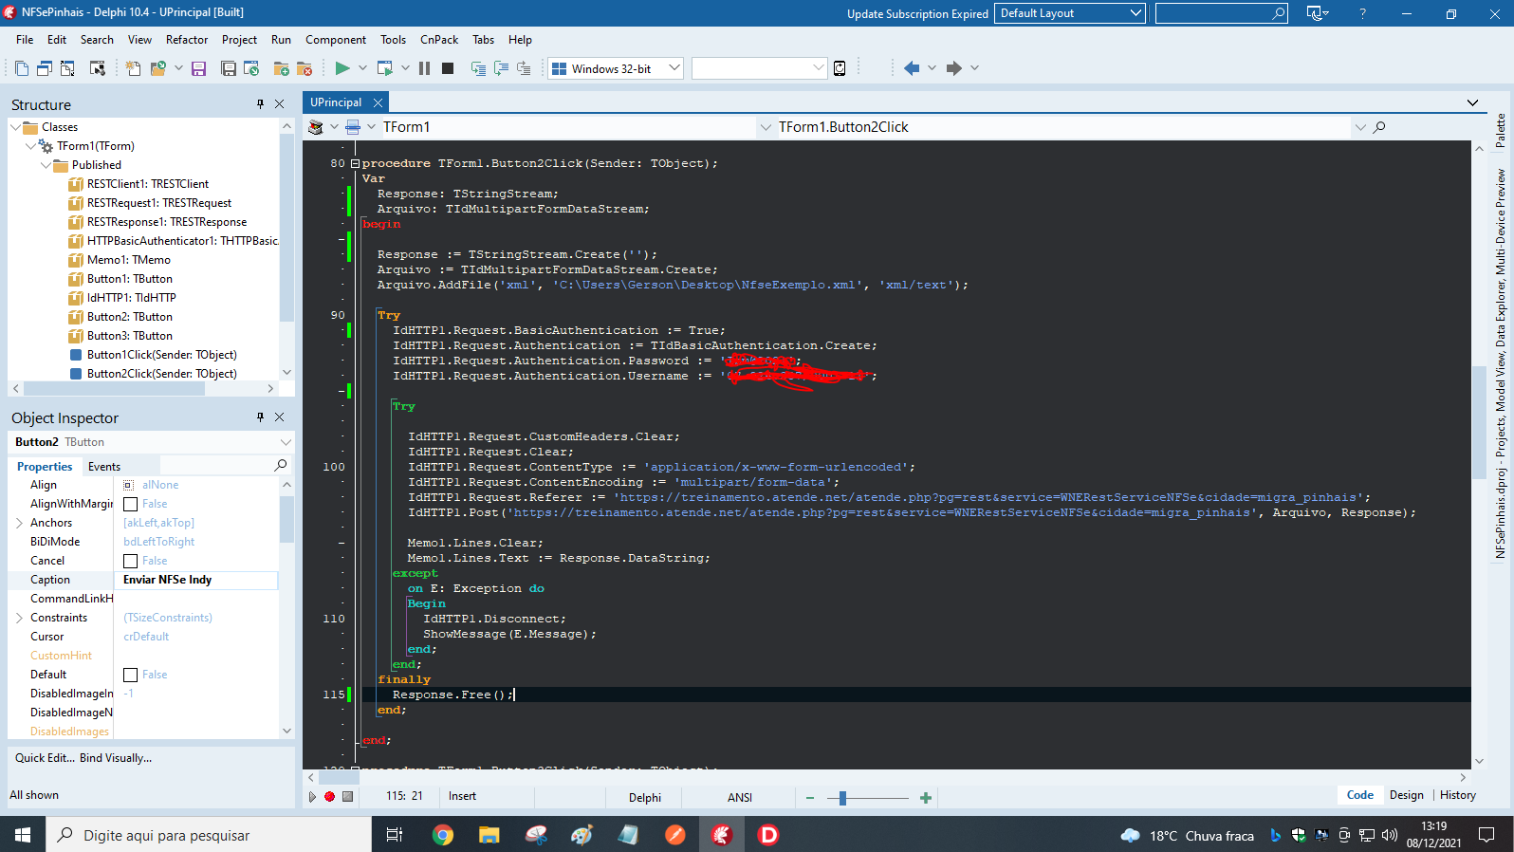Click the Windows taskbar search box

click(x=209, y=835)
